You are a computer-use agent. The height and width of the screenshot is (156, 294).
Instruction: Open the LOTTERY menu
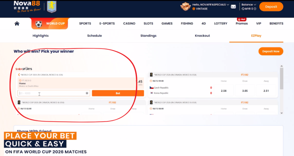click(221, 24)
